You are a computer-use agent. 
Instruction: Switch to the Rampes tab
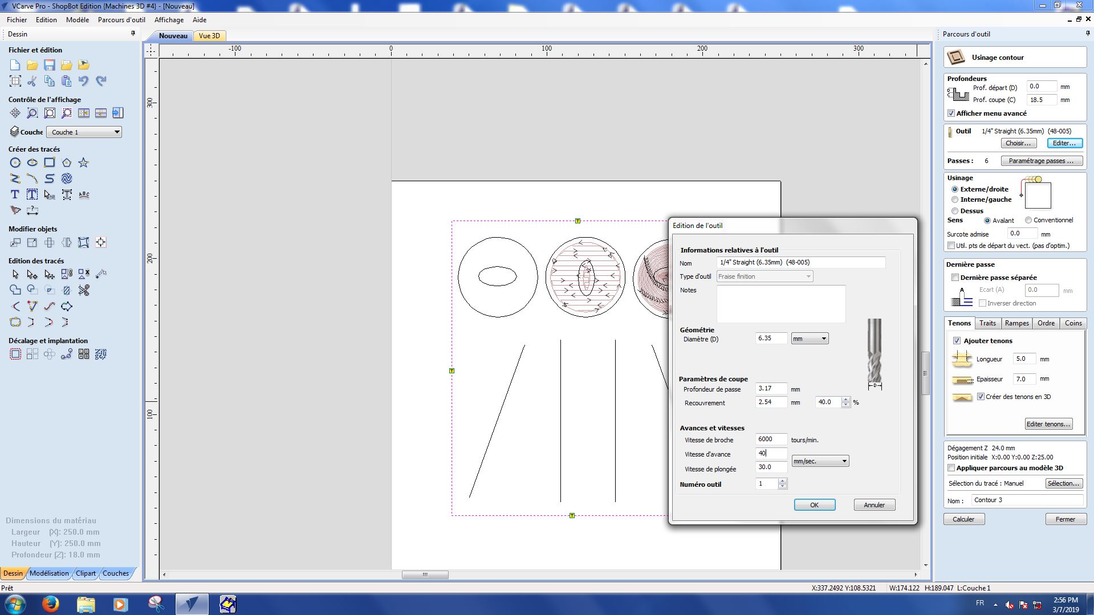point(1016,323)
